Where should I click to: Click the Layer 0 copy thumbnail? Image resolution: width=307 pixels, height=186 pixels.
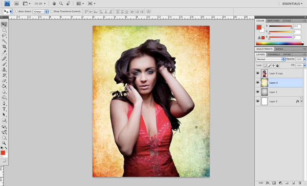[265, 74]
